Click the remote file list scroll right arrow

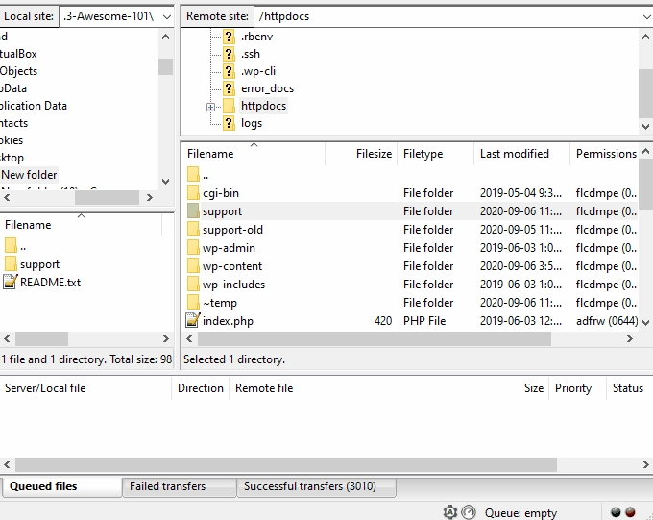pyautogui.click(x=630, y=339)
